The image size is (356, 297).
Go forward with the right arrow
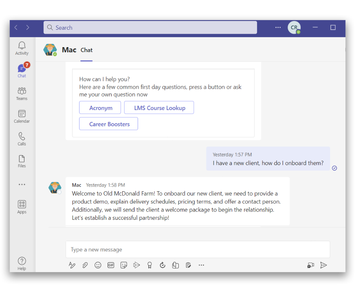point(28,27)
